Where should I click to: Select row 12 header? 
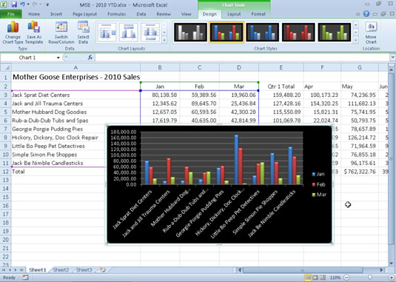tap(6, 172)
